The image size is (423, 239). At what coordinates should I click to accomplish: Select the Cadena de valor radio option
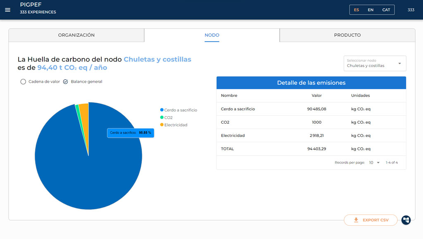pyautogui.click(x=23, y=82)
